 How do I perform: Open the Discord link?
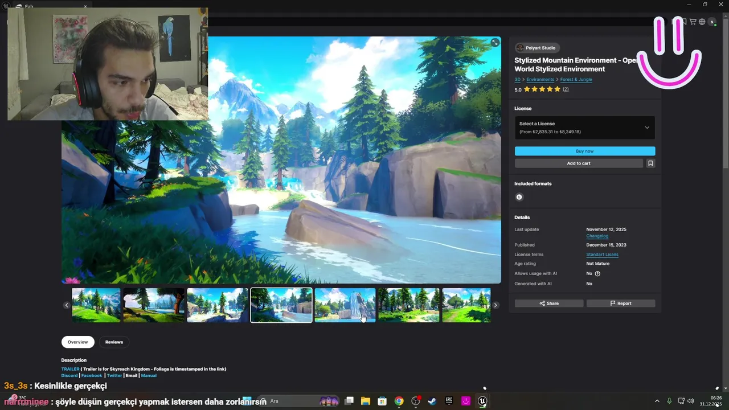tap(69, 376)
